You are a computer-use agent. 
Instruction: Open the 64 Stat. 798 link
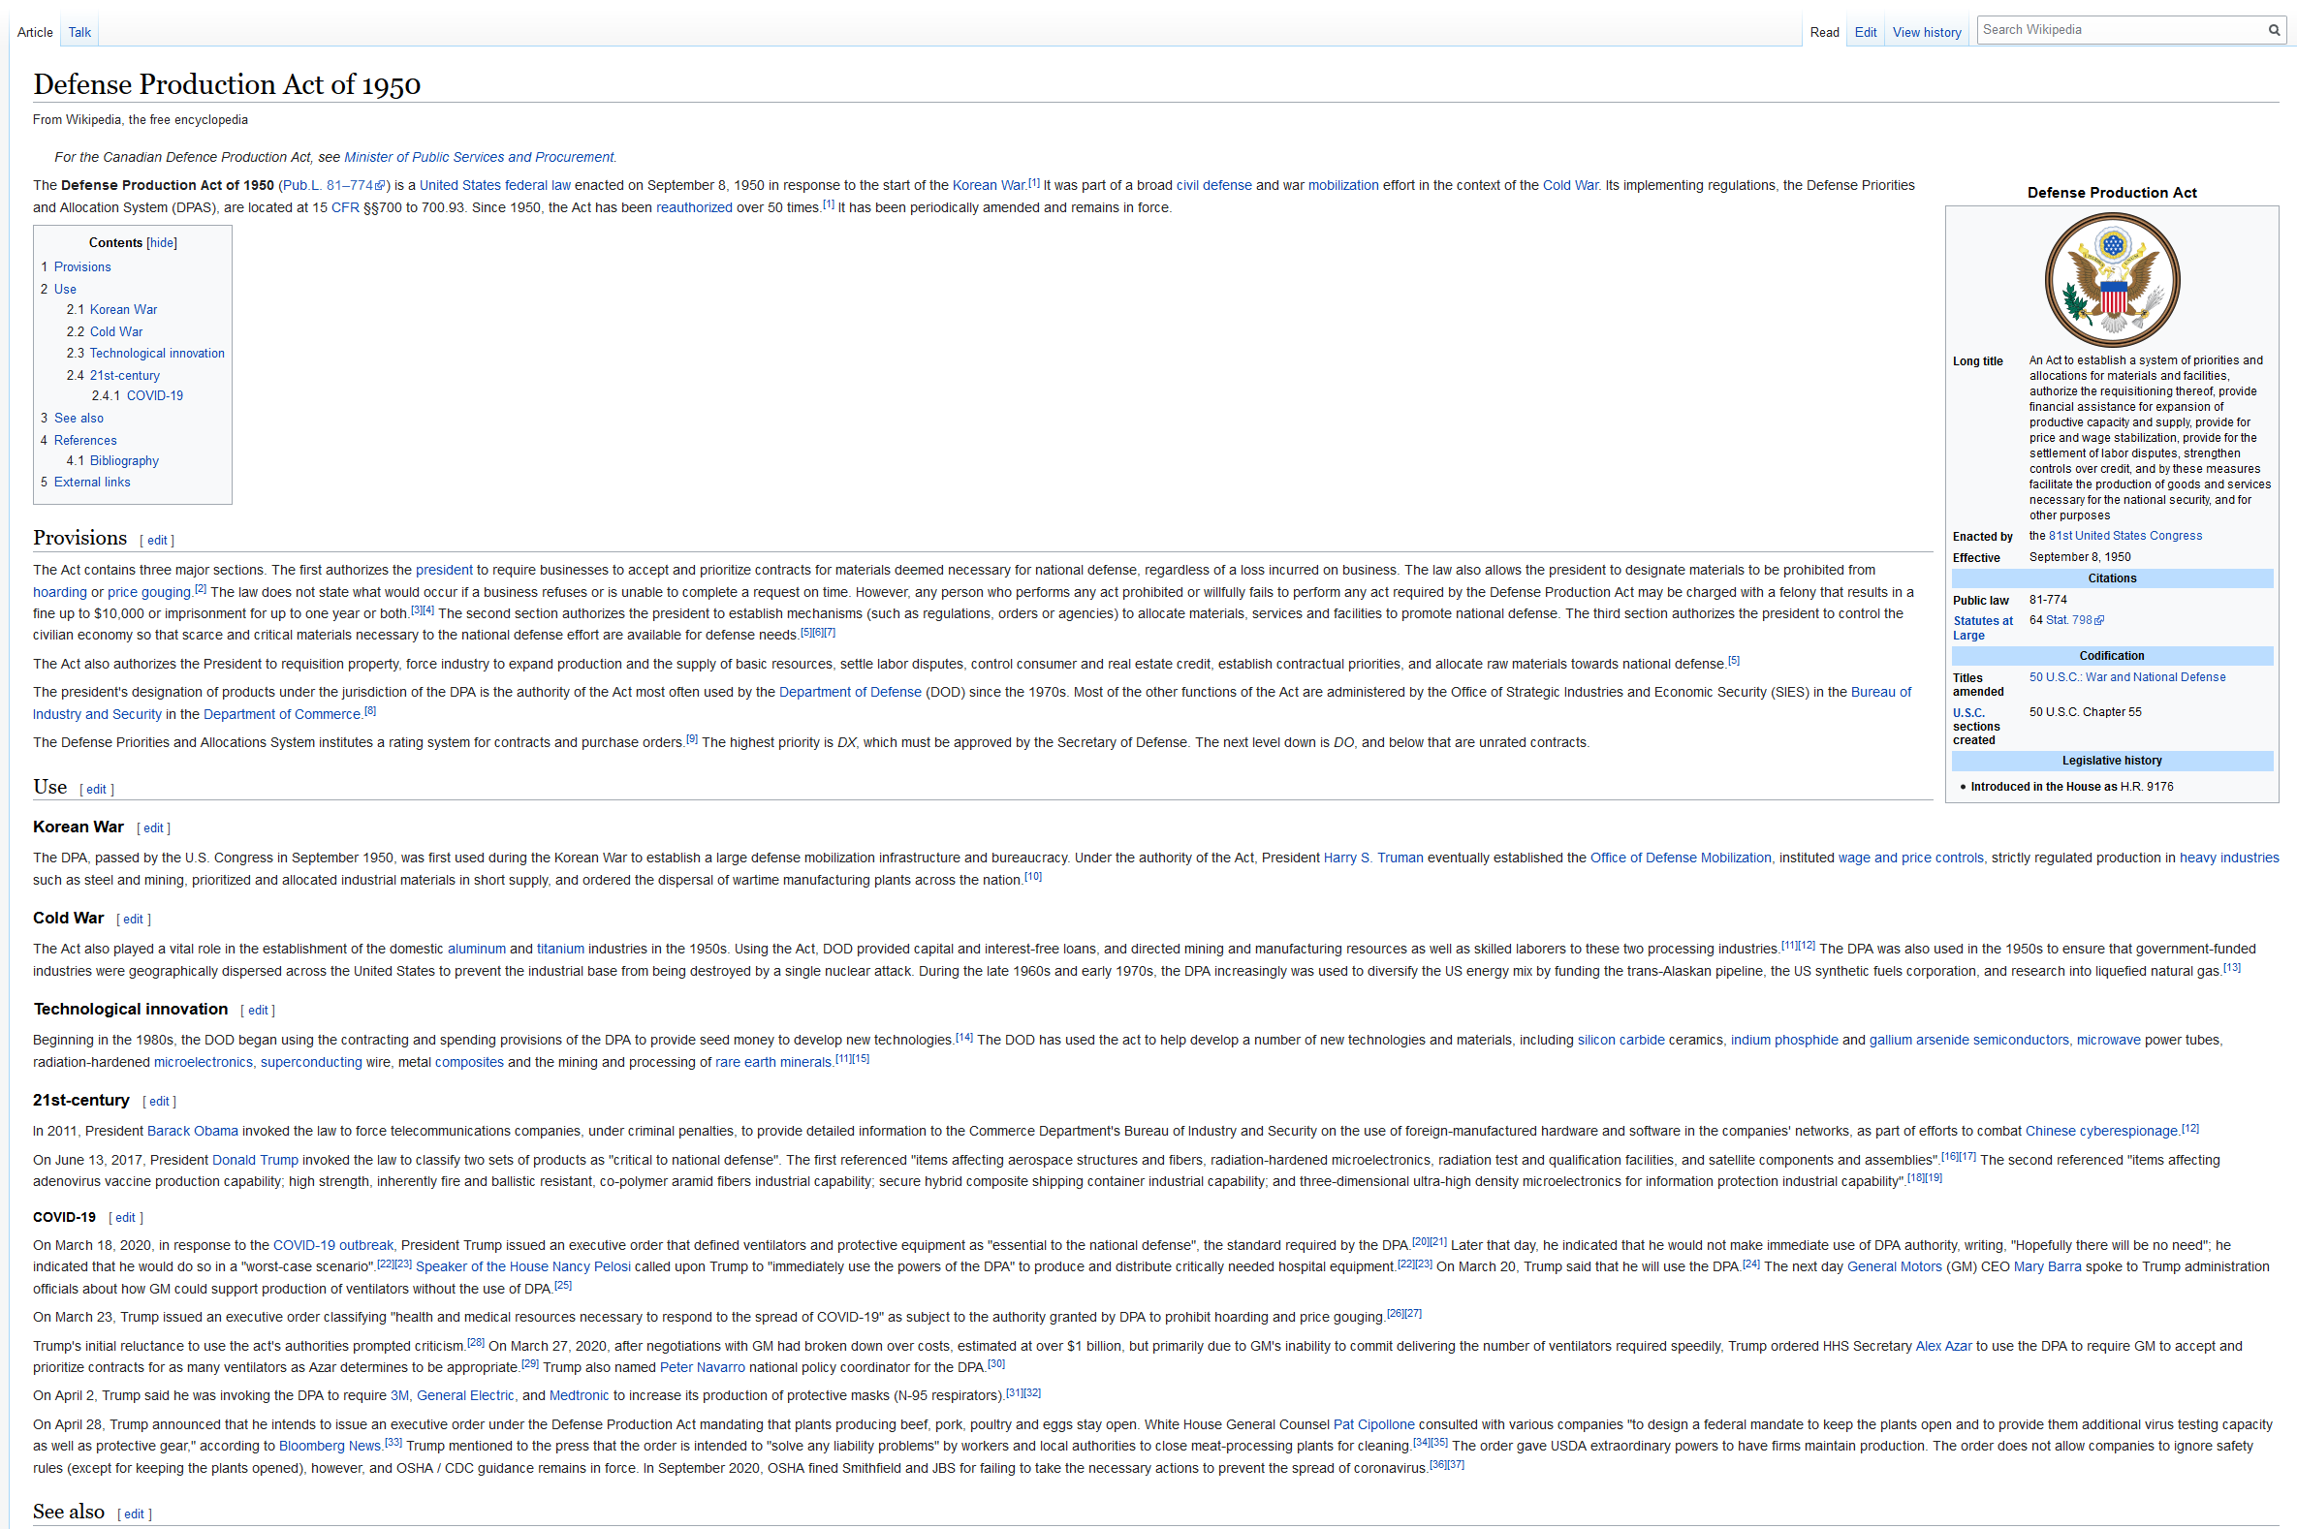(2075, 620)
